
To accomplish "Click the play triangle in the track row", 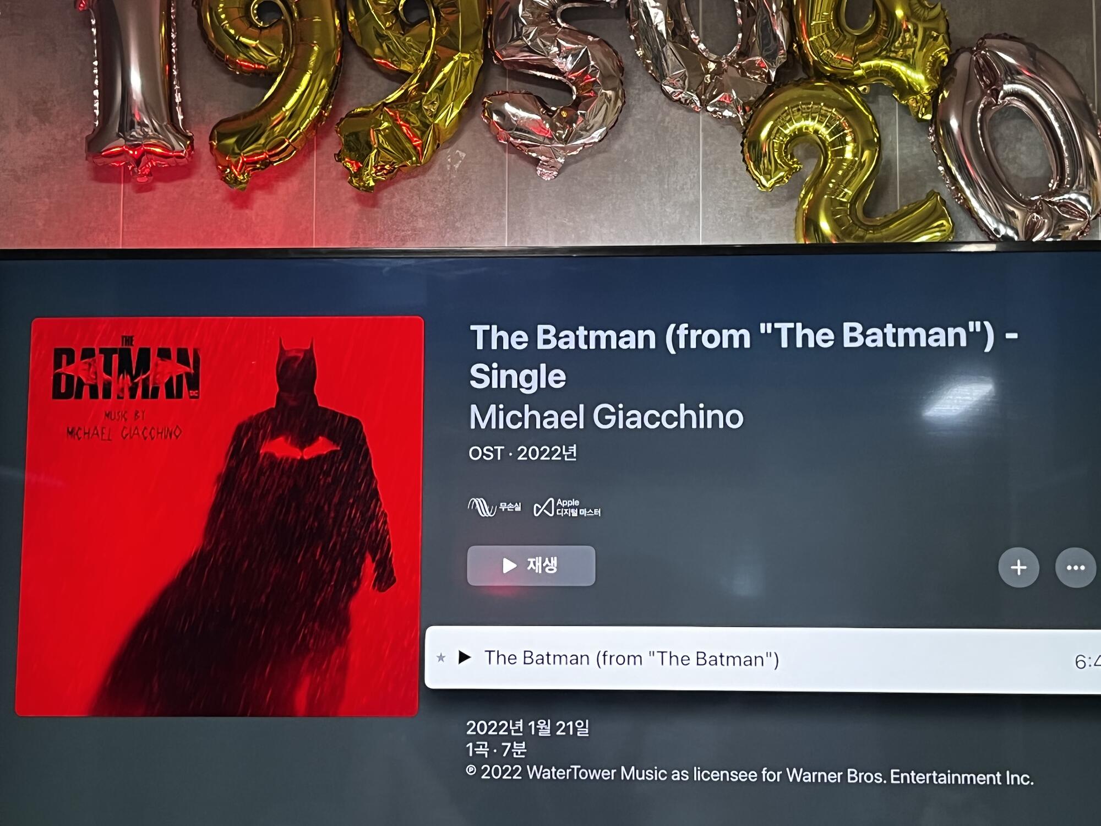I will (465, 657).
